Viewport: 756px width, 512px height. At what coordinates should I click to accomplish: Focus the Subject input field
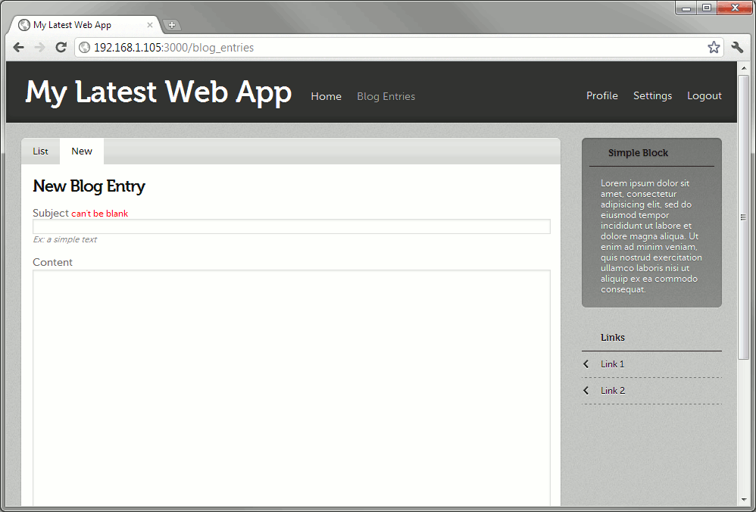291,226
